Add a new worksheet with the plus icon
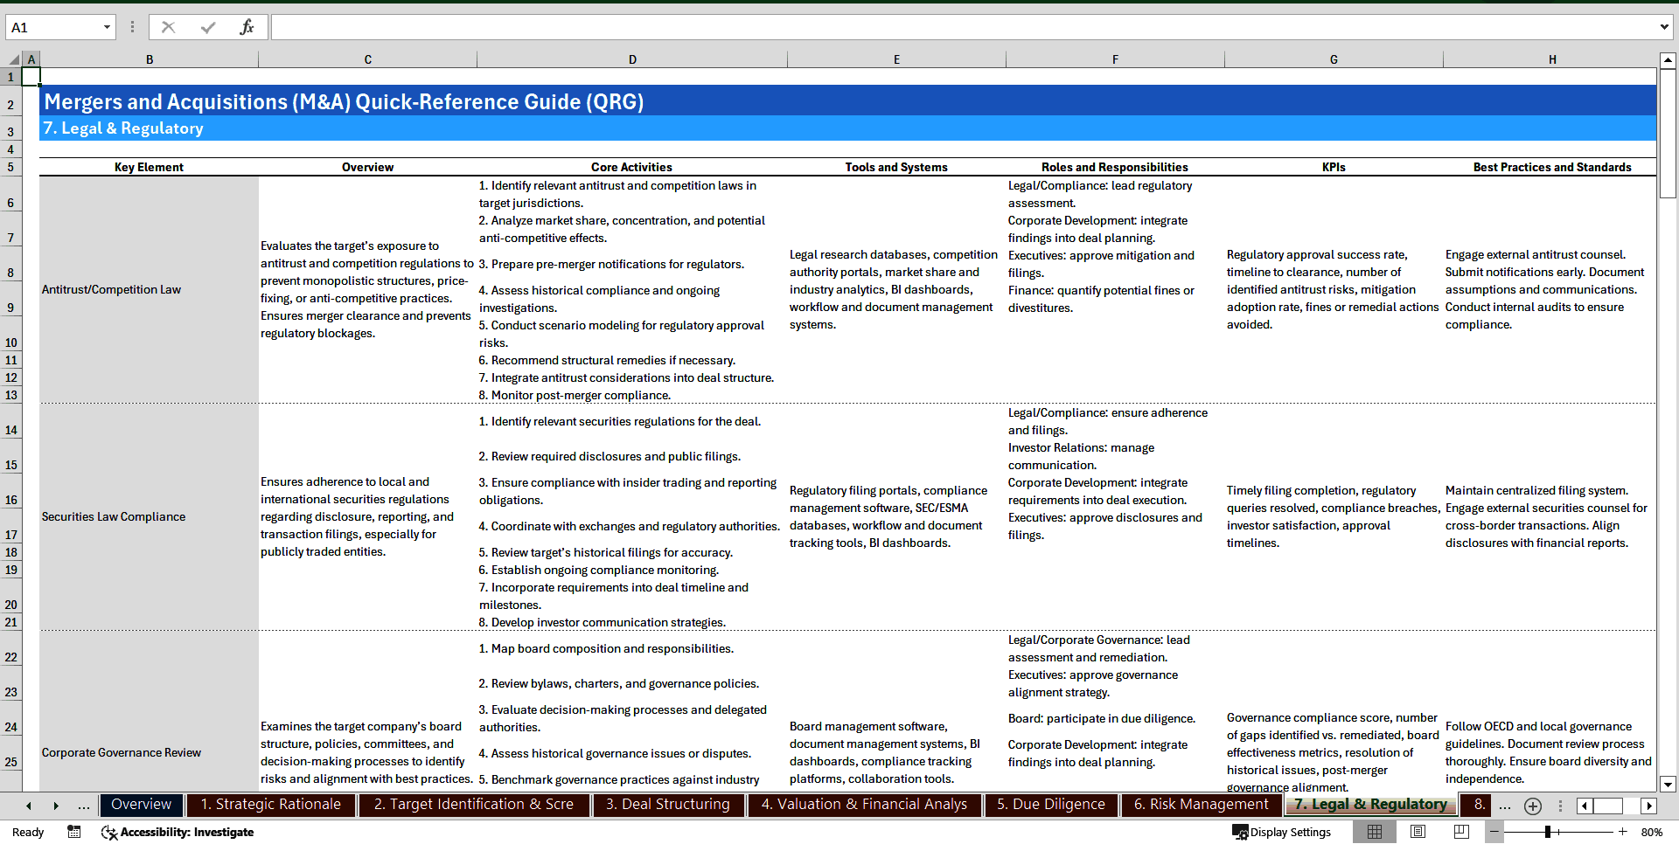This screenshot has width=1679, height=844. 1533,806
